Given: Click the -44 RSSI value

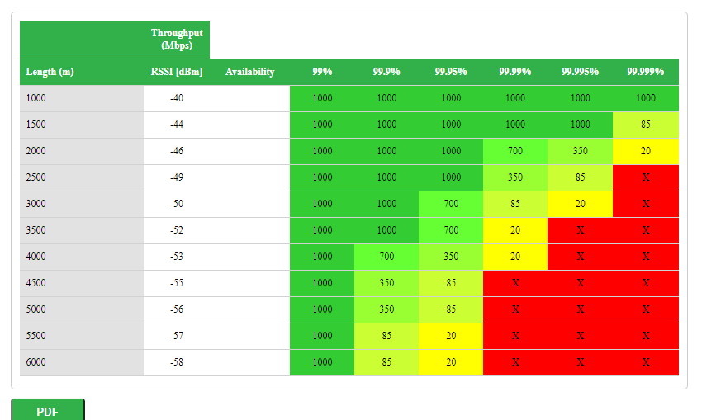Looking at the screenshot, I should point(177,125).
